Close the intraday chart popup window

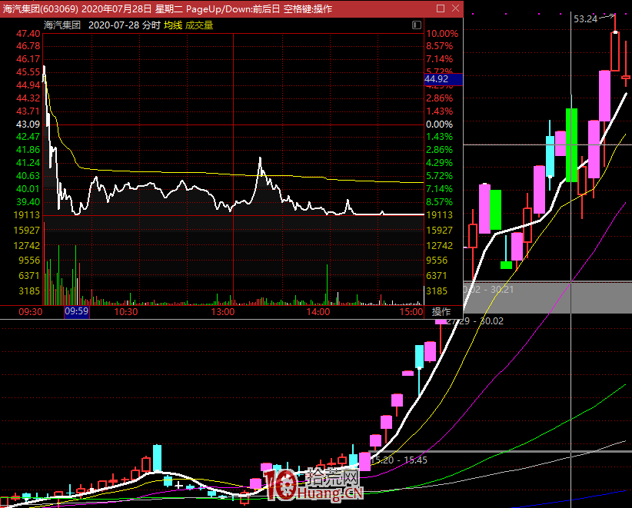[454, 8]
